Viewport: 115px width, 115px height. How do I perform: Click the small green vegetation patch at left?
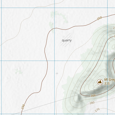(19, 72)
